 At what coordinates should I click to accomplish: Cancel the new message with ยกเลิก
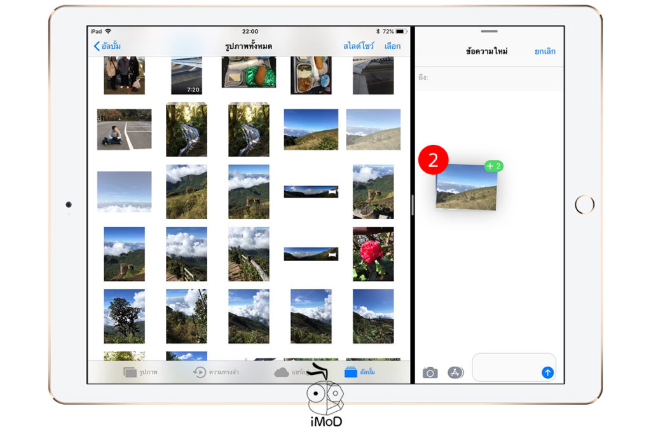click(545, 49)
